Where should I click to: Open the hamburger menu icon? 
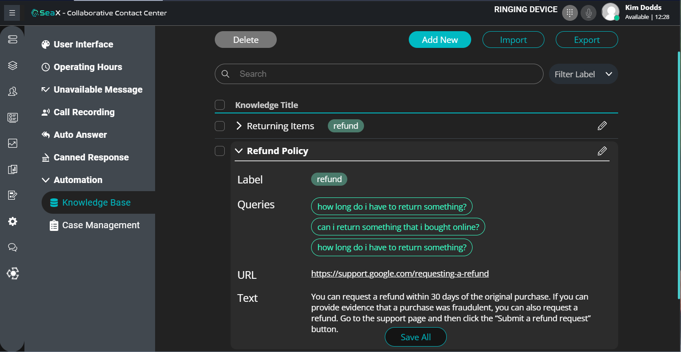point(12,13)
